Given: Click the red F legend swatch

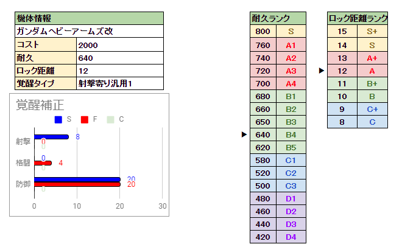Looking at the screenshot, I should point(84,120).
